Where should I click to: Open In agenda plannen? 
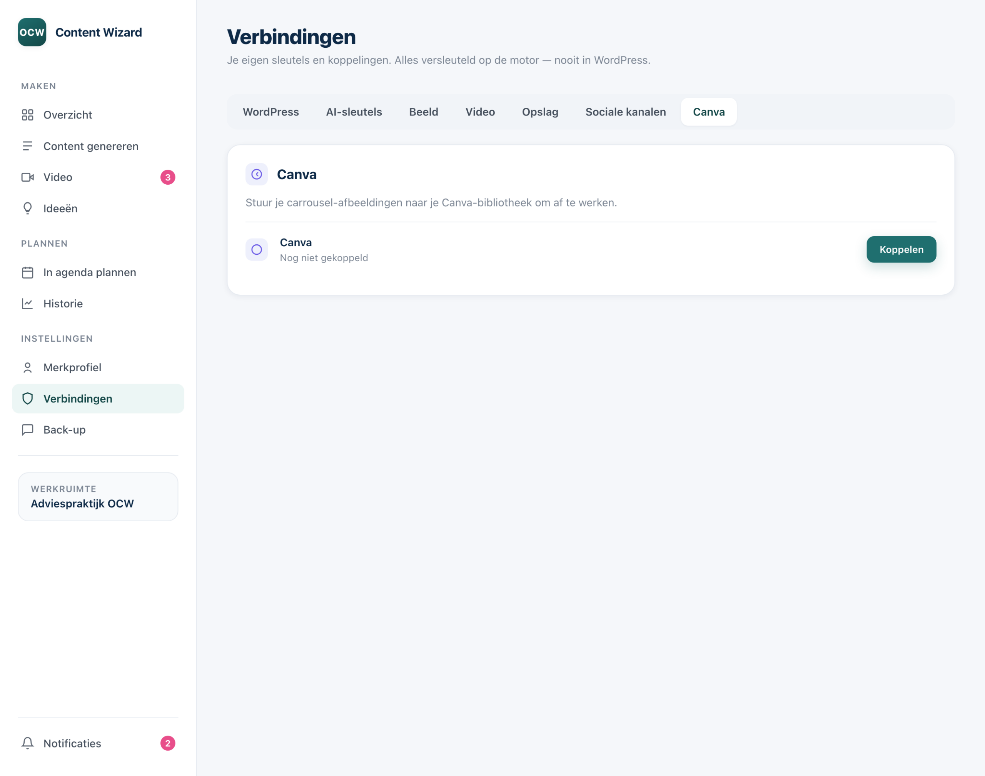point(98,272)
